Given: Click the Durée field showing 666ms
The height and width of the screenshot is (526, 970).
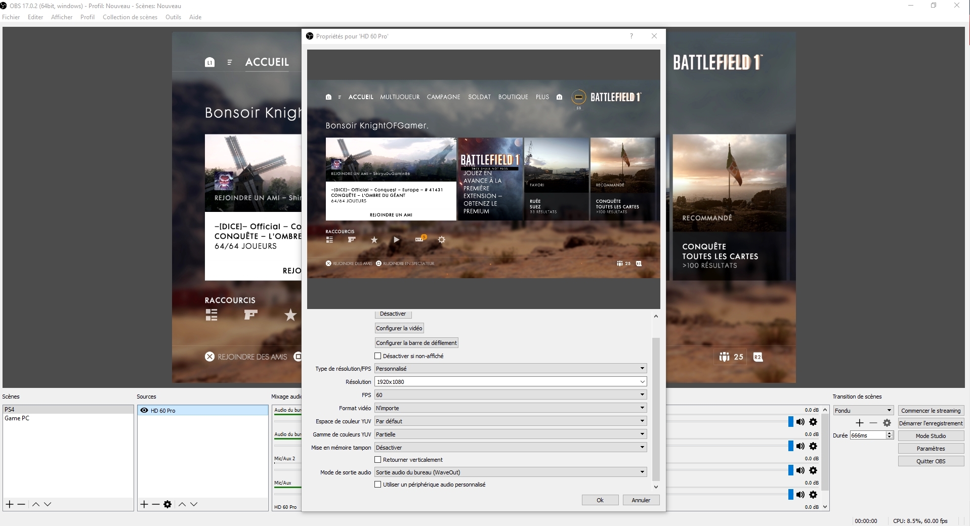Looking at the screenshot, I should 868,435.
